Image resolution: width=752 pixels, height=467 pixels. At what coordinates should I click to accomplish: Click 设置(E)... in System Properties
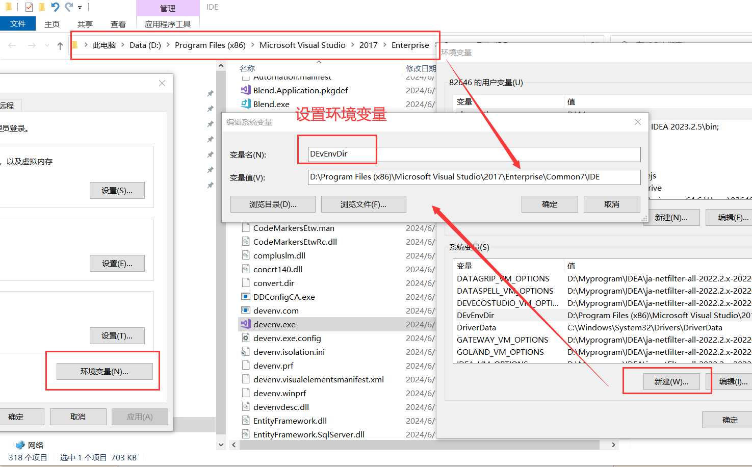pyautogui.click(x=117, y=263)
